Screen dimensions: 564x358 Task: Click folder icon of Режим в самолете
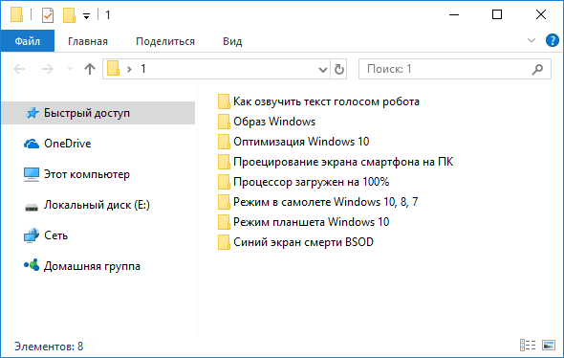click(224, 202)
